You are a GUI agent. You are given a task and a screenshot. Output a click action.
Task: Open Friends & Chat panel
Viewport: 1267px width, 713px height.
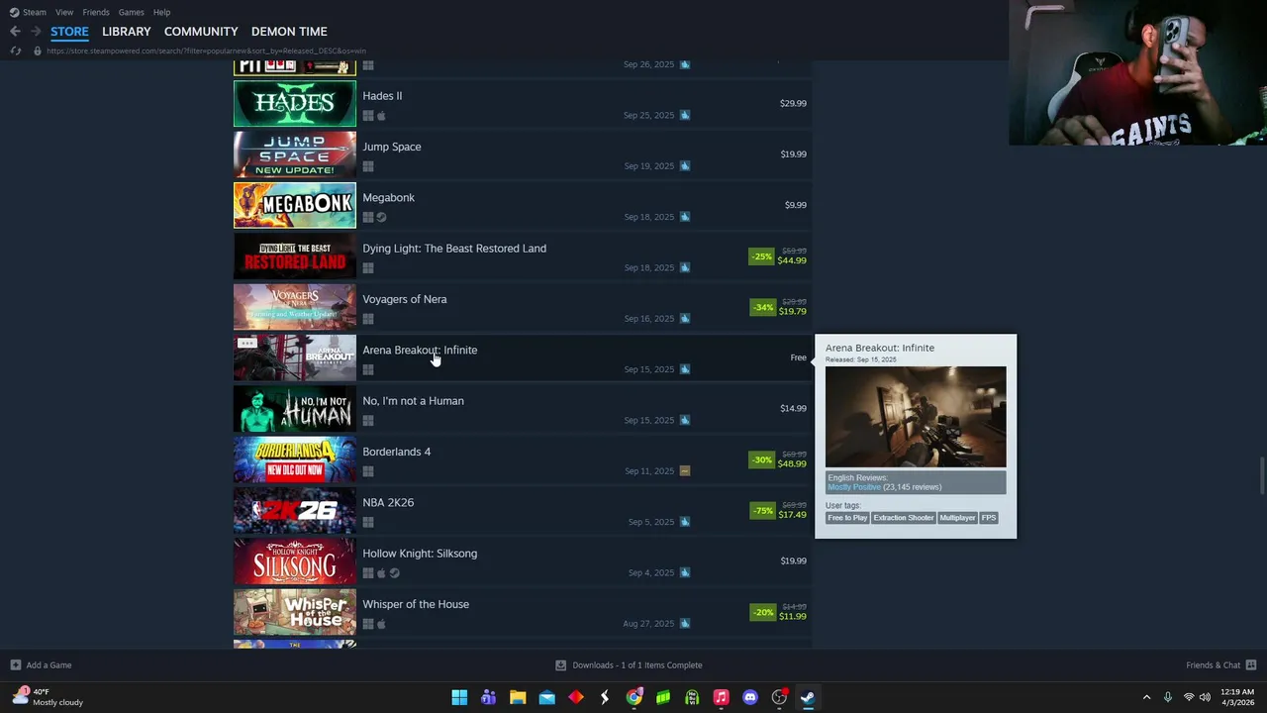pyautogui.click(x=1221, y=665)
